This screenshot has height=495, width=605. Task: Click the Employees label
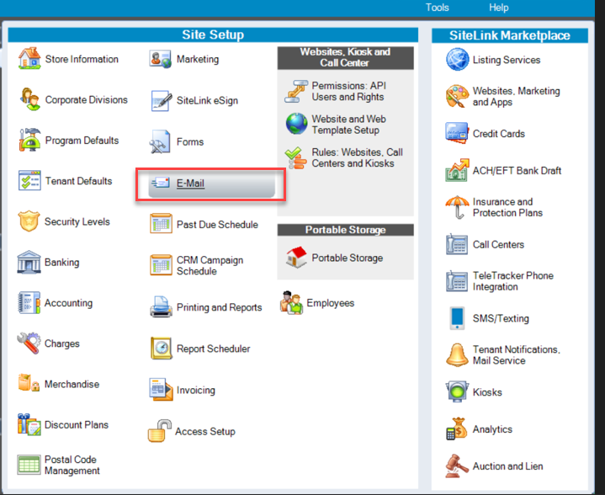(331, 303)
